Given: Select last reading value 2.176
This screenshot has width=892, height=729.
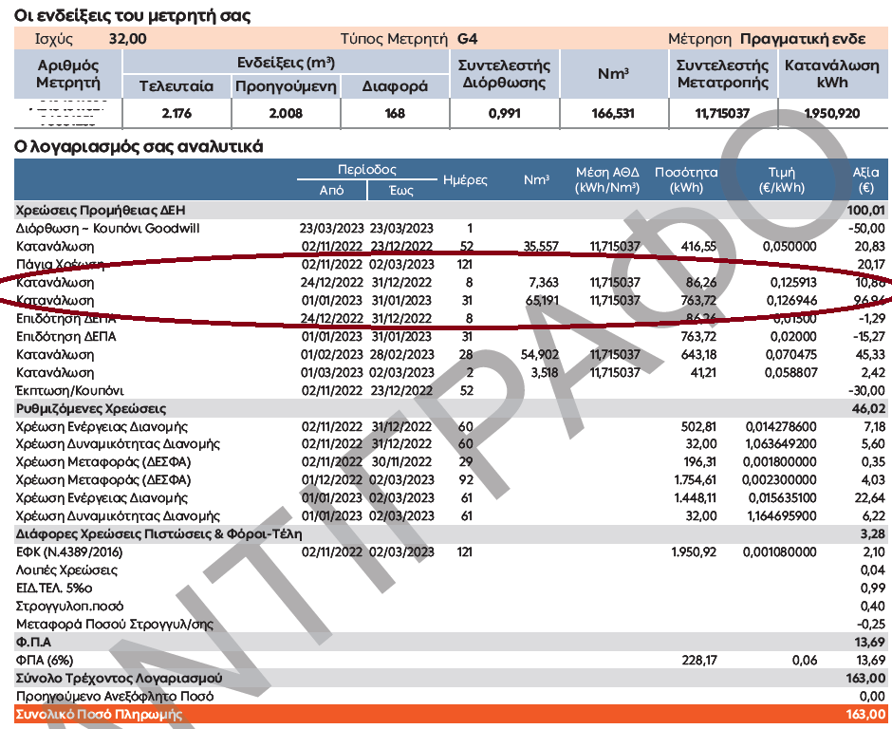Looking at the screenshot, I should pos(177,113).
